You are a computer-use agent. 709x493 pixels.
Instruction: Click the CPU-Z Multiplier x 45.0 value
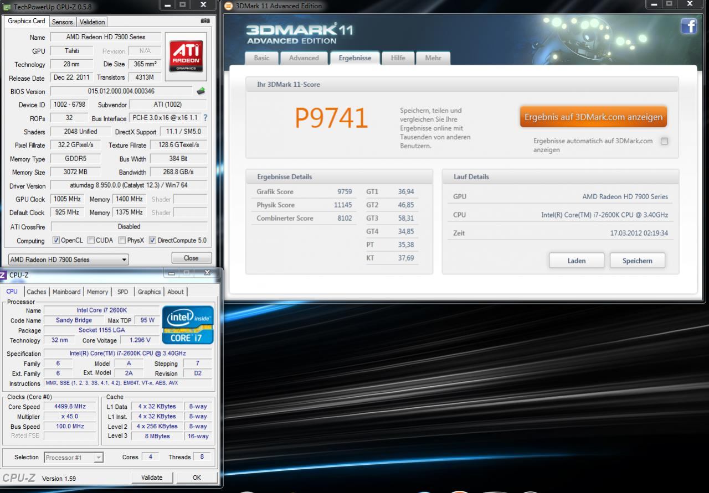point(70,417)
